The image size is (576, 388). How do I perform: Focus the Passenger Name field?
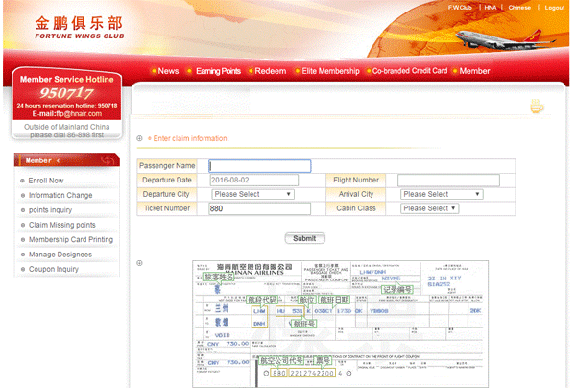[260, 166]
